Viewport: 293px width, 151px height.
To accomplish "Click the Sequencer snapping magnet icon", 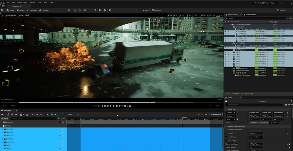I will click(x=62, y=115).
